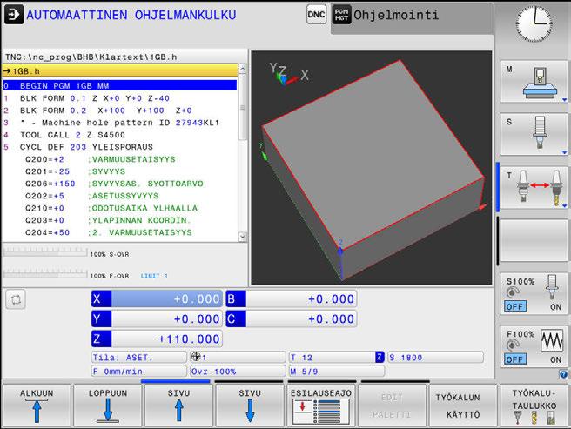Click the help question mark icon

[x=563, y=374]
